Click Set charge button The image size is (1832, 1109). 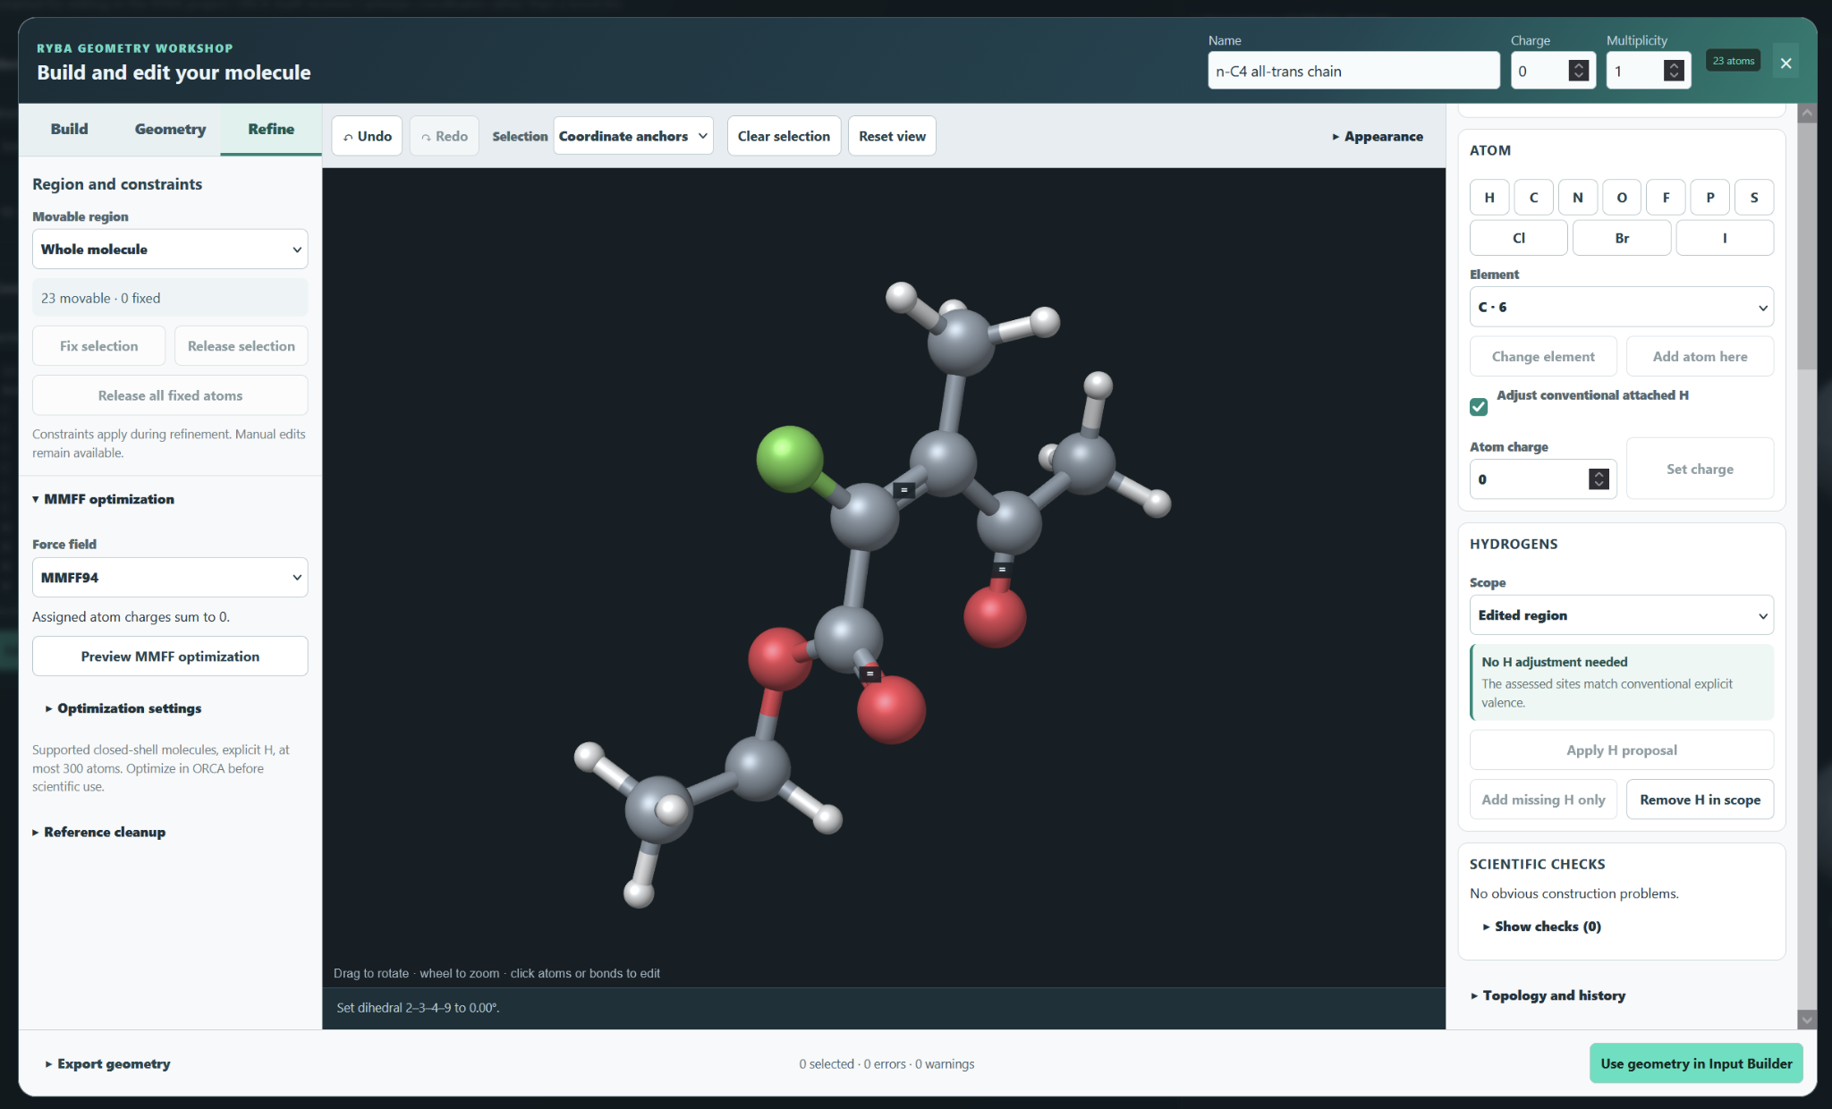click(1700, 469)
